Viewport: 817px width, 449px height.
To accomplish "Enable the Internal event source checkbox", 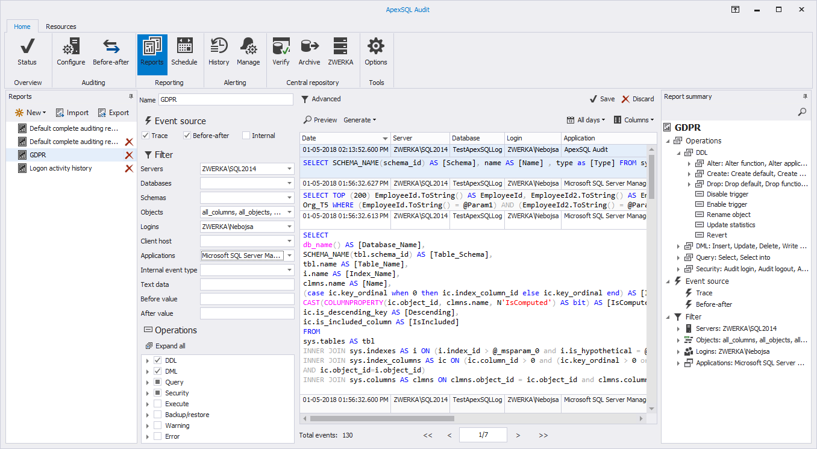I will (246, 136).
